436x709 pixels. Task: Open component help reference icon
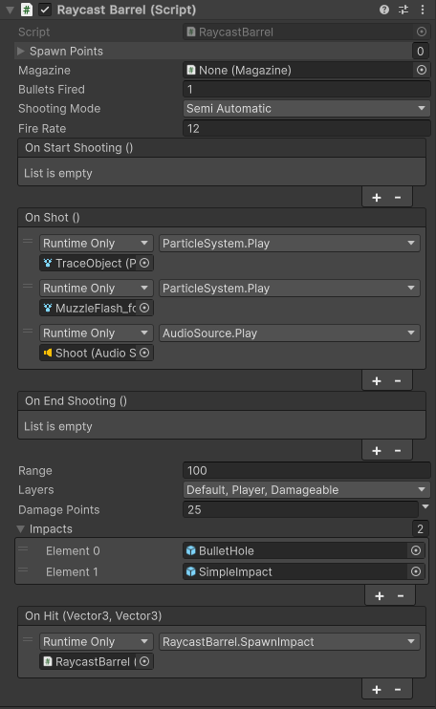(384, 10)
